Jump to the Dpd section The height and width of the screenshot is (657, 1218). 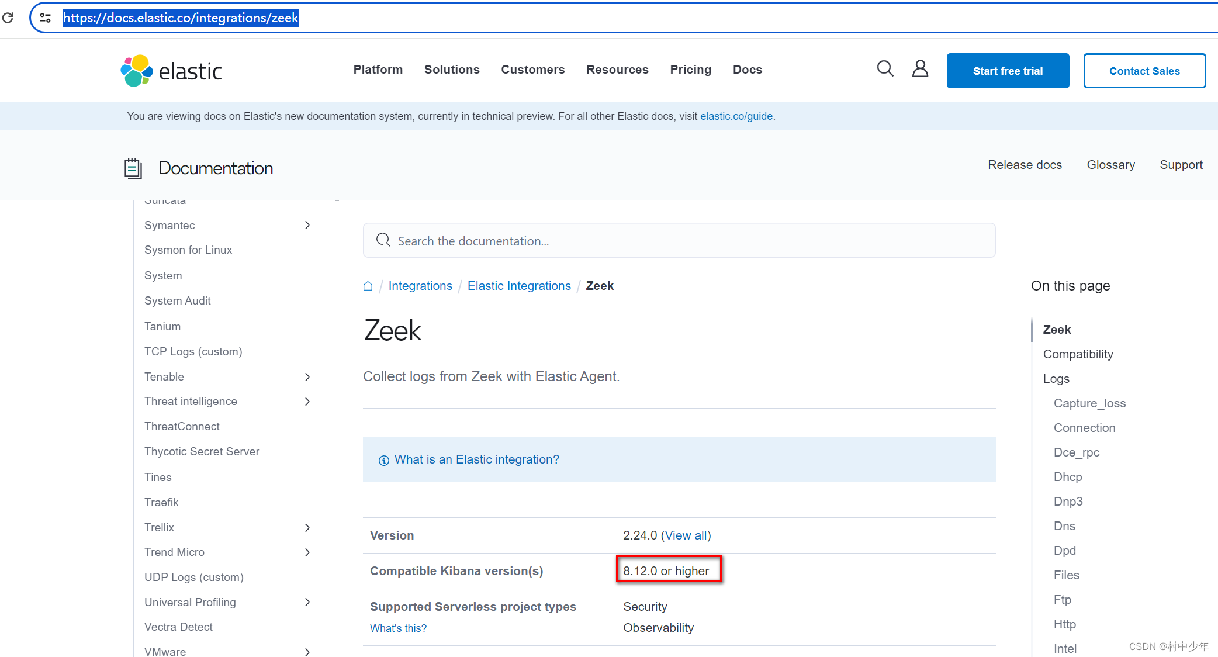[1064, 551]
